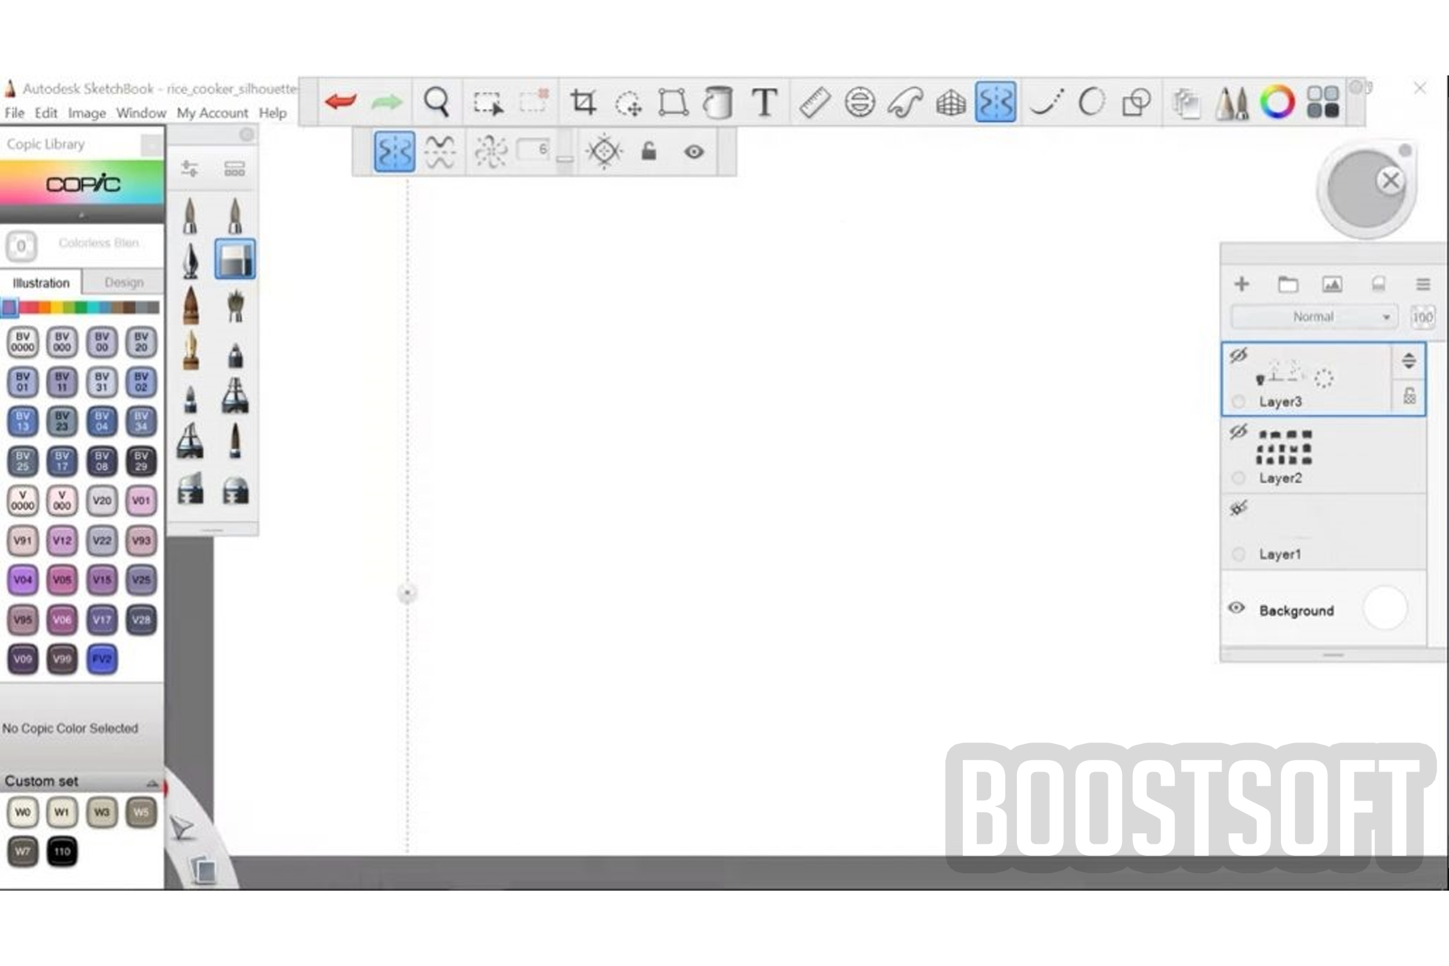The width and height of the screenshot is (1449, 966).
Task: Open the Image menu
Action: tap(86, 113)
